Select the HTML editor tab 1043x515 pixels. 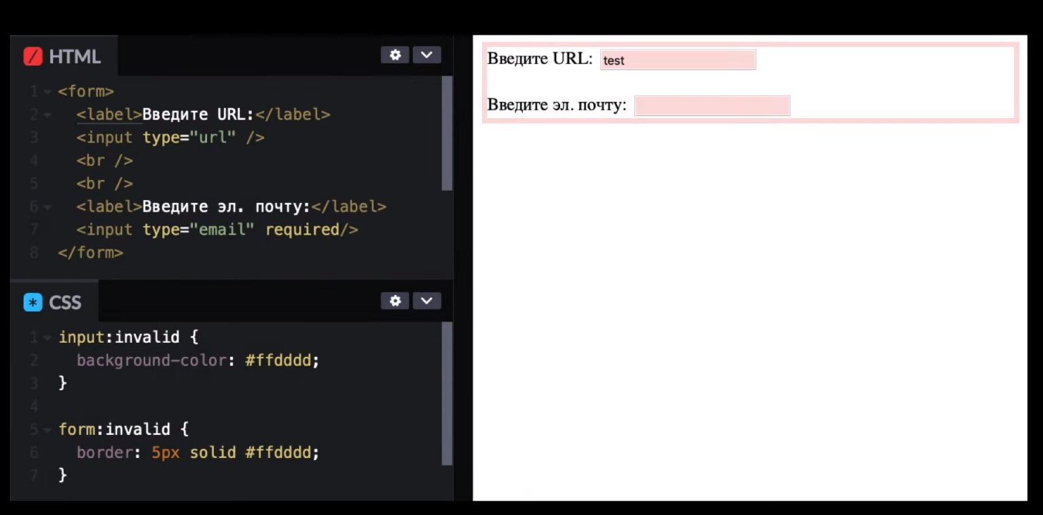[64, 56]
